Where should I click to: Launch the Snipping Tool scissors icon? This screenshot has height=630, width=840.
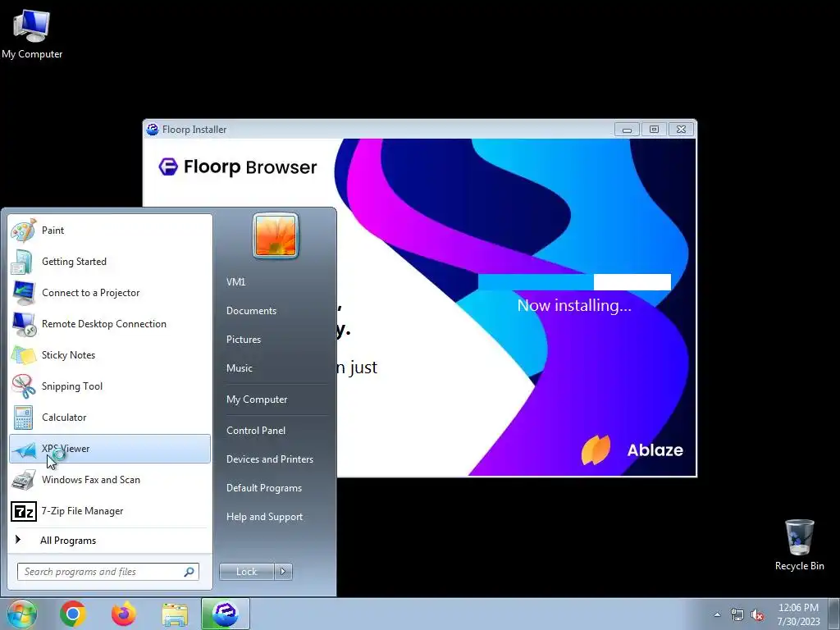coord(24,386)
